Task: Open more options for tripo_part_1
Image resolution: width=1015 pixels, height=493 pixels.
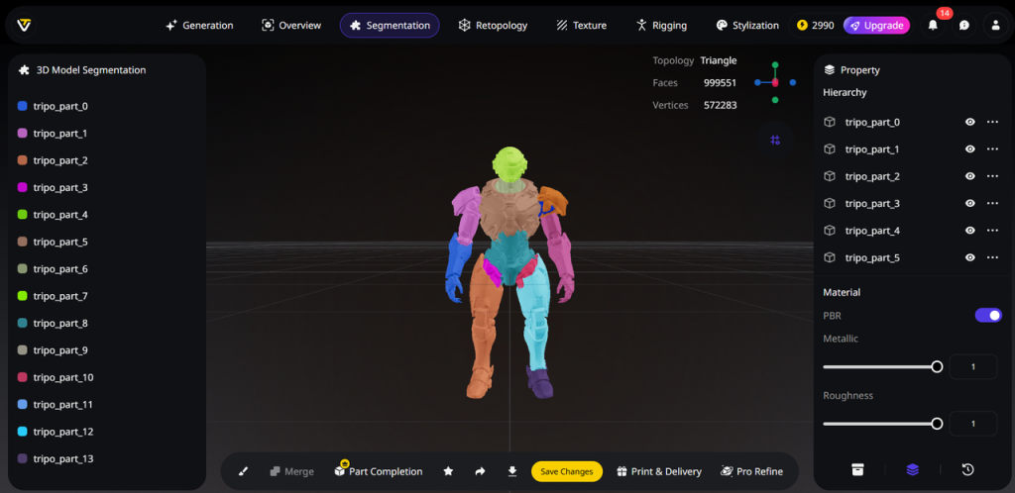Action: click(x=992, y=149)
